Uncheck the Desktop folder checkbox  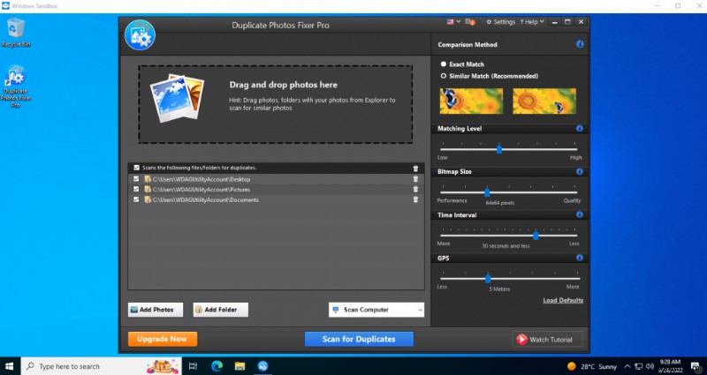(x=136, y=179)
